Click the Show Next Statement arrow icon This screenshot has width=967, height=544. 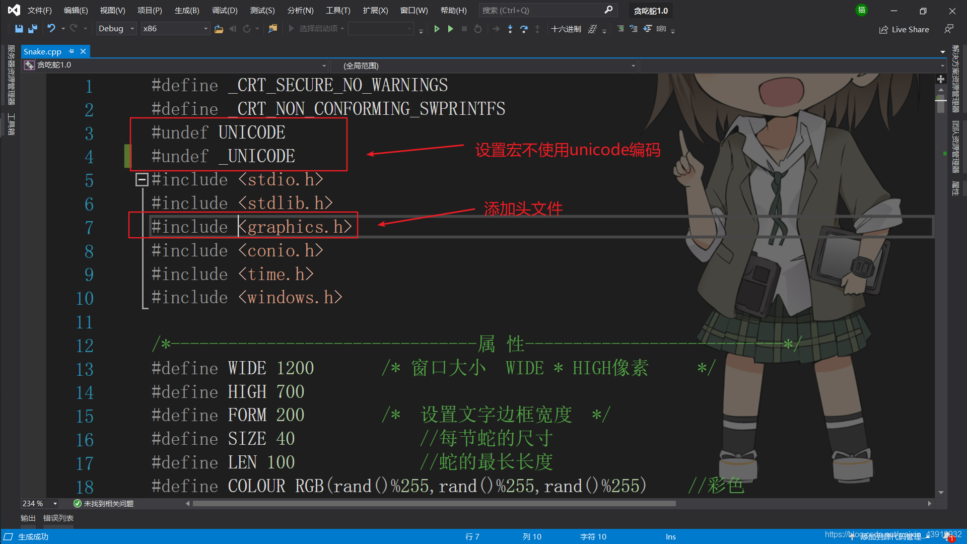pyautogui.click(x=496, y=29)
